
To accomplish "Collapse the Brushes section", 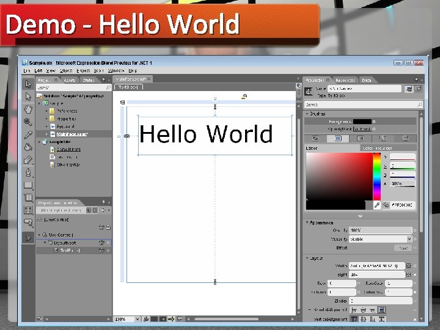I will click(307, 114).
